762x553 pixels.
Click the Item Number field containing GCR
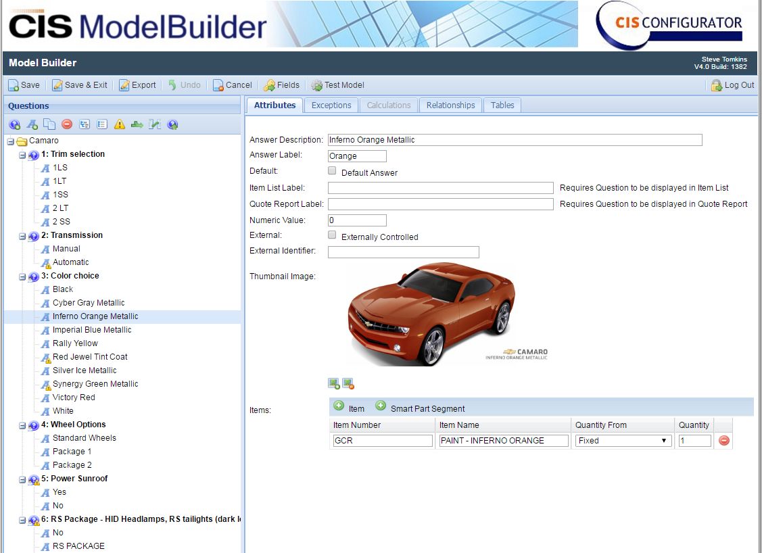383,441
